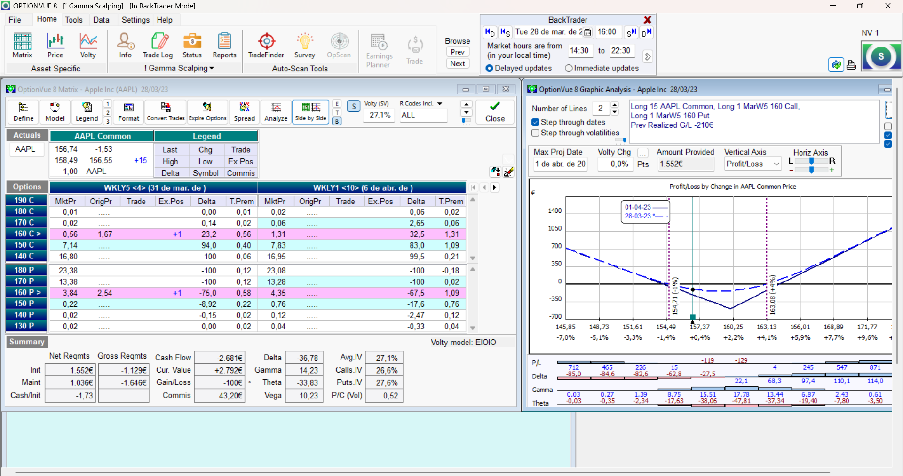This screenshot has width=903, height=476.
Task: Open the Survey tool
Action: tap(305, 46)
